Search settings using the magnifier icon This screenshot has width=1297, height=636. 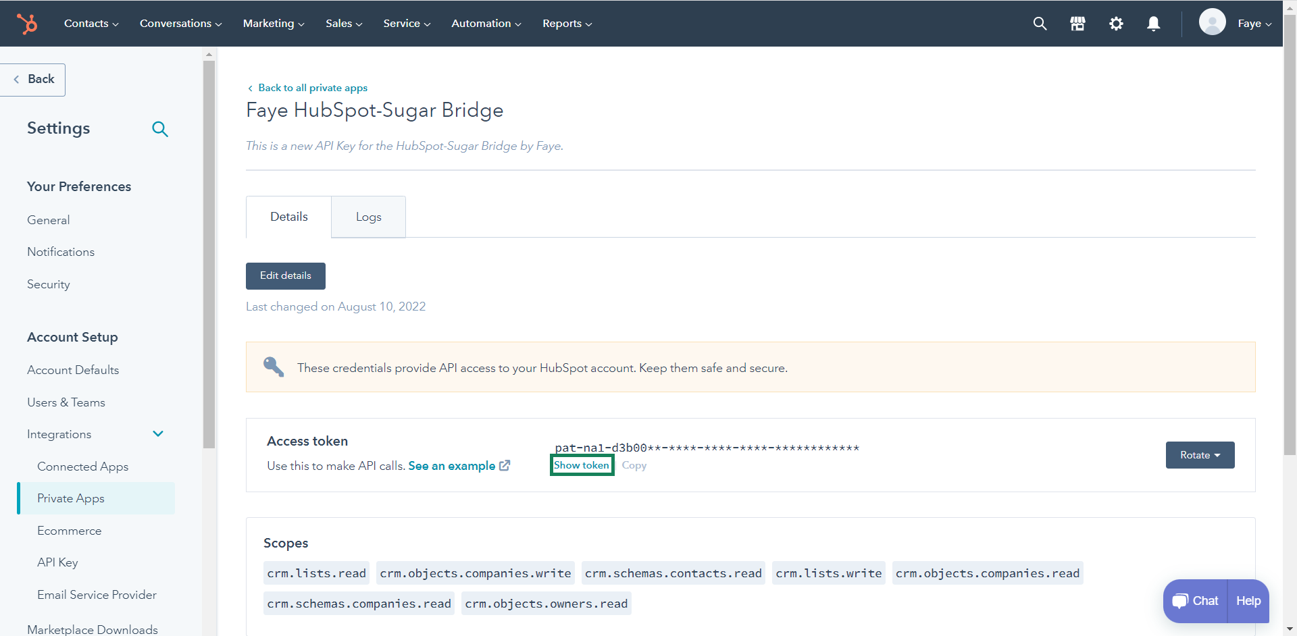tap(160, 129)
